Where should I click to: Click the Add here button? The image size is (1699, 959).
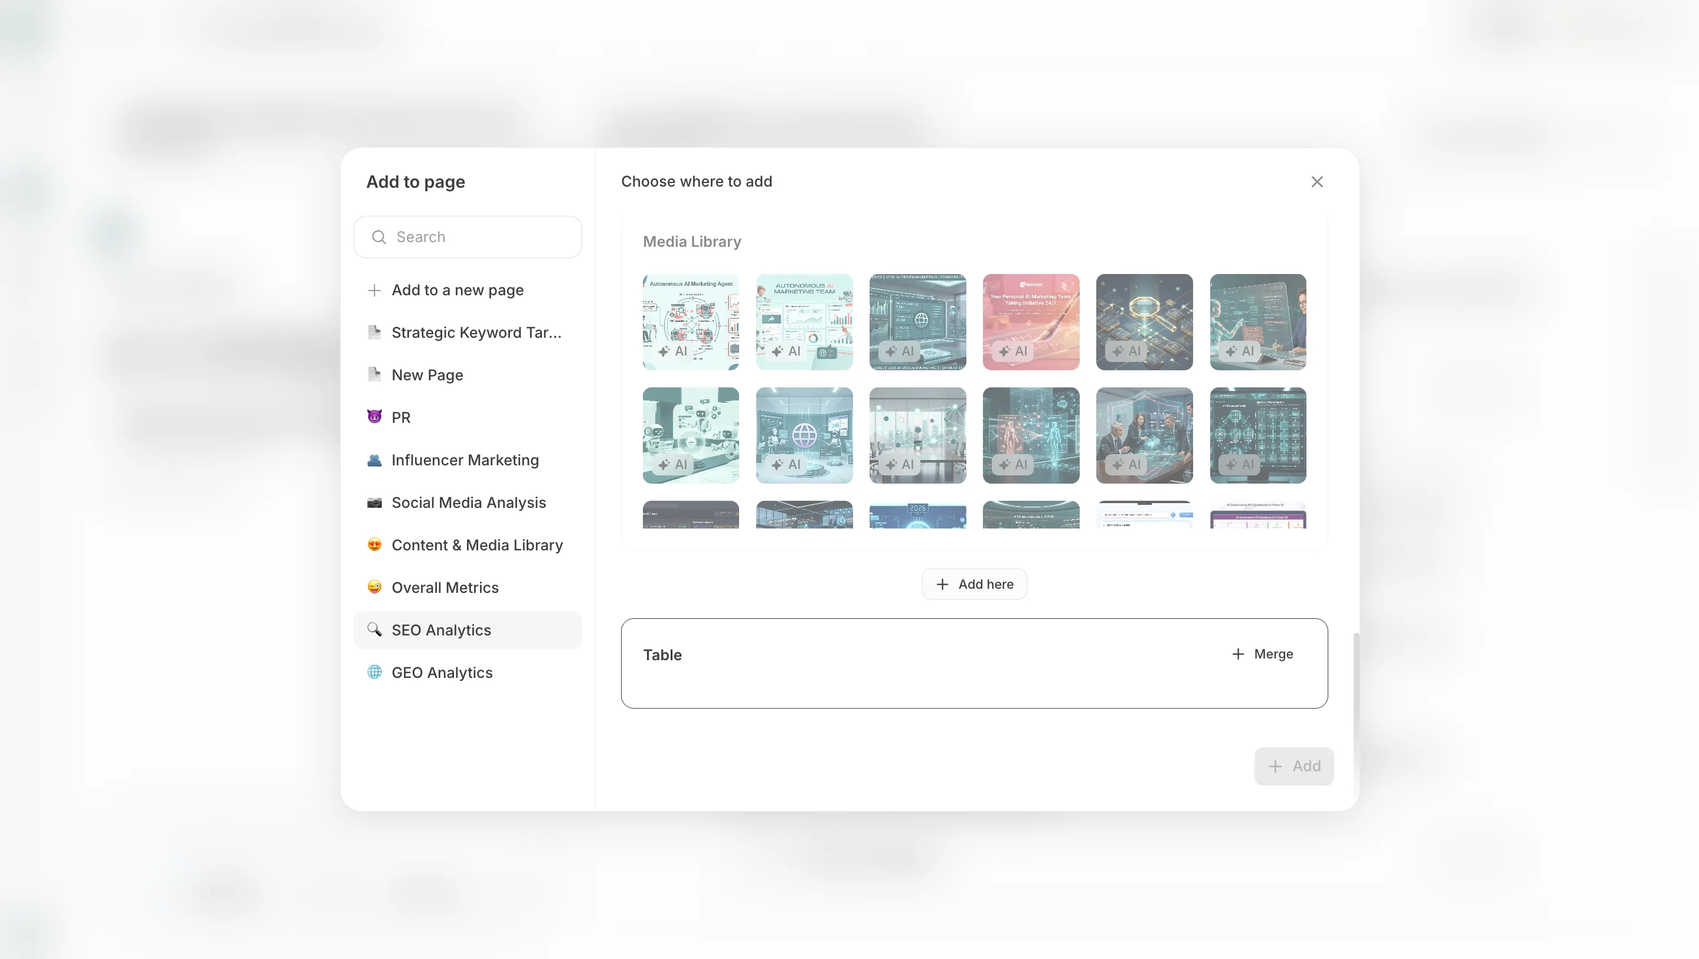pos(974,585)
